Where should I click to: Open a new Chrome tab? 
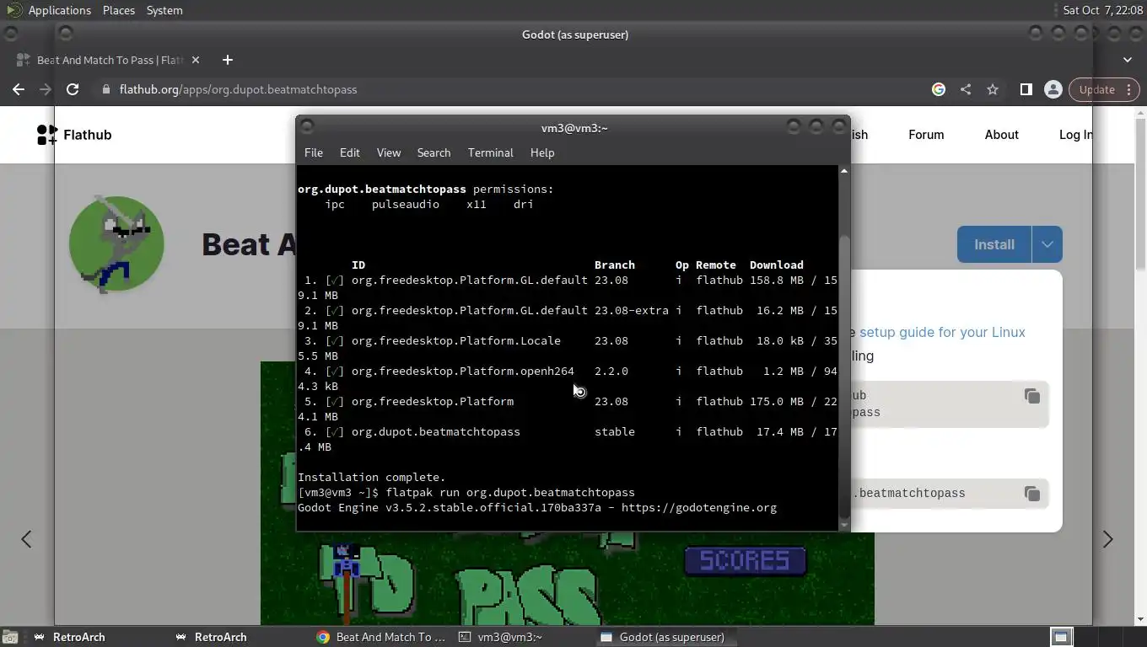227,60
